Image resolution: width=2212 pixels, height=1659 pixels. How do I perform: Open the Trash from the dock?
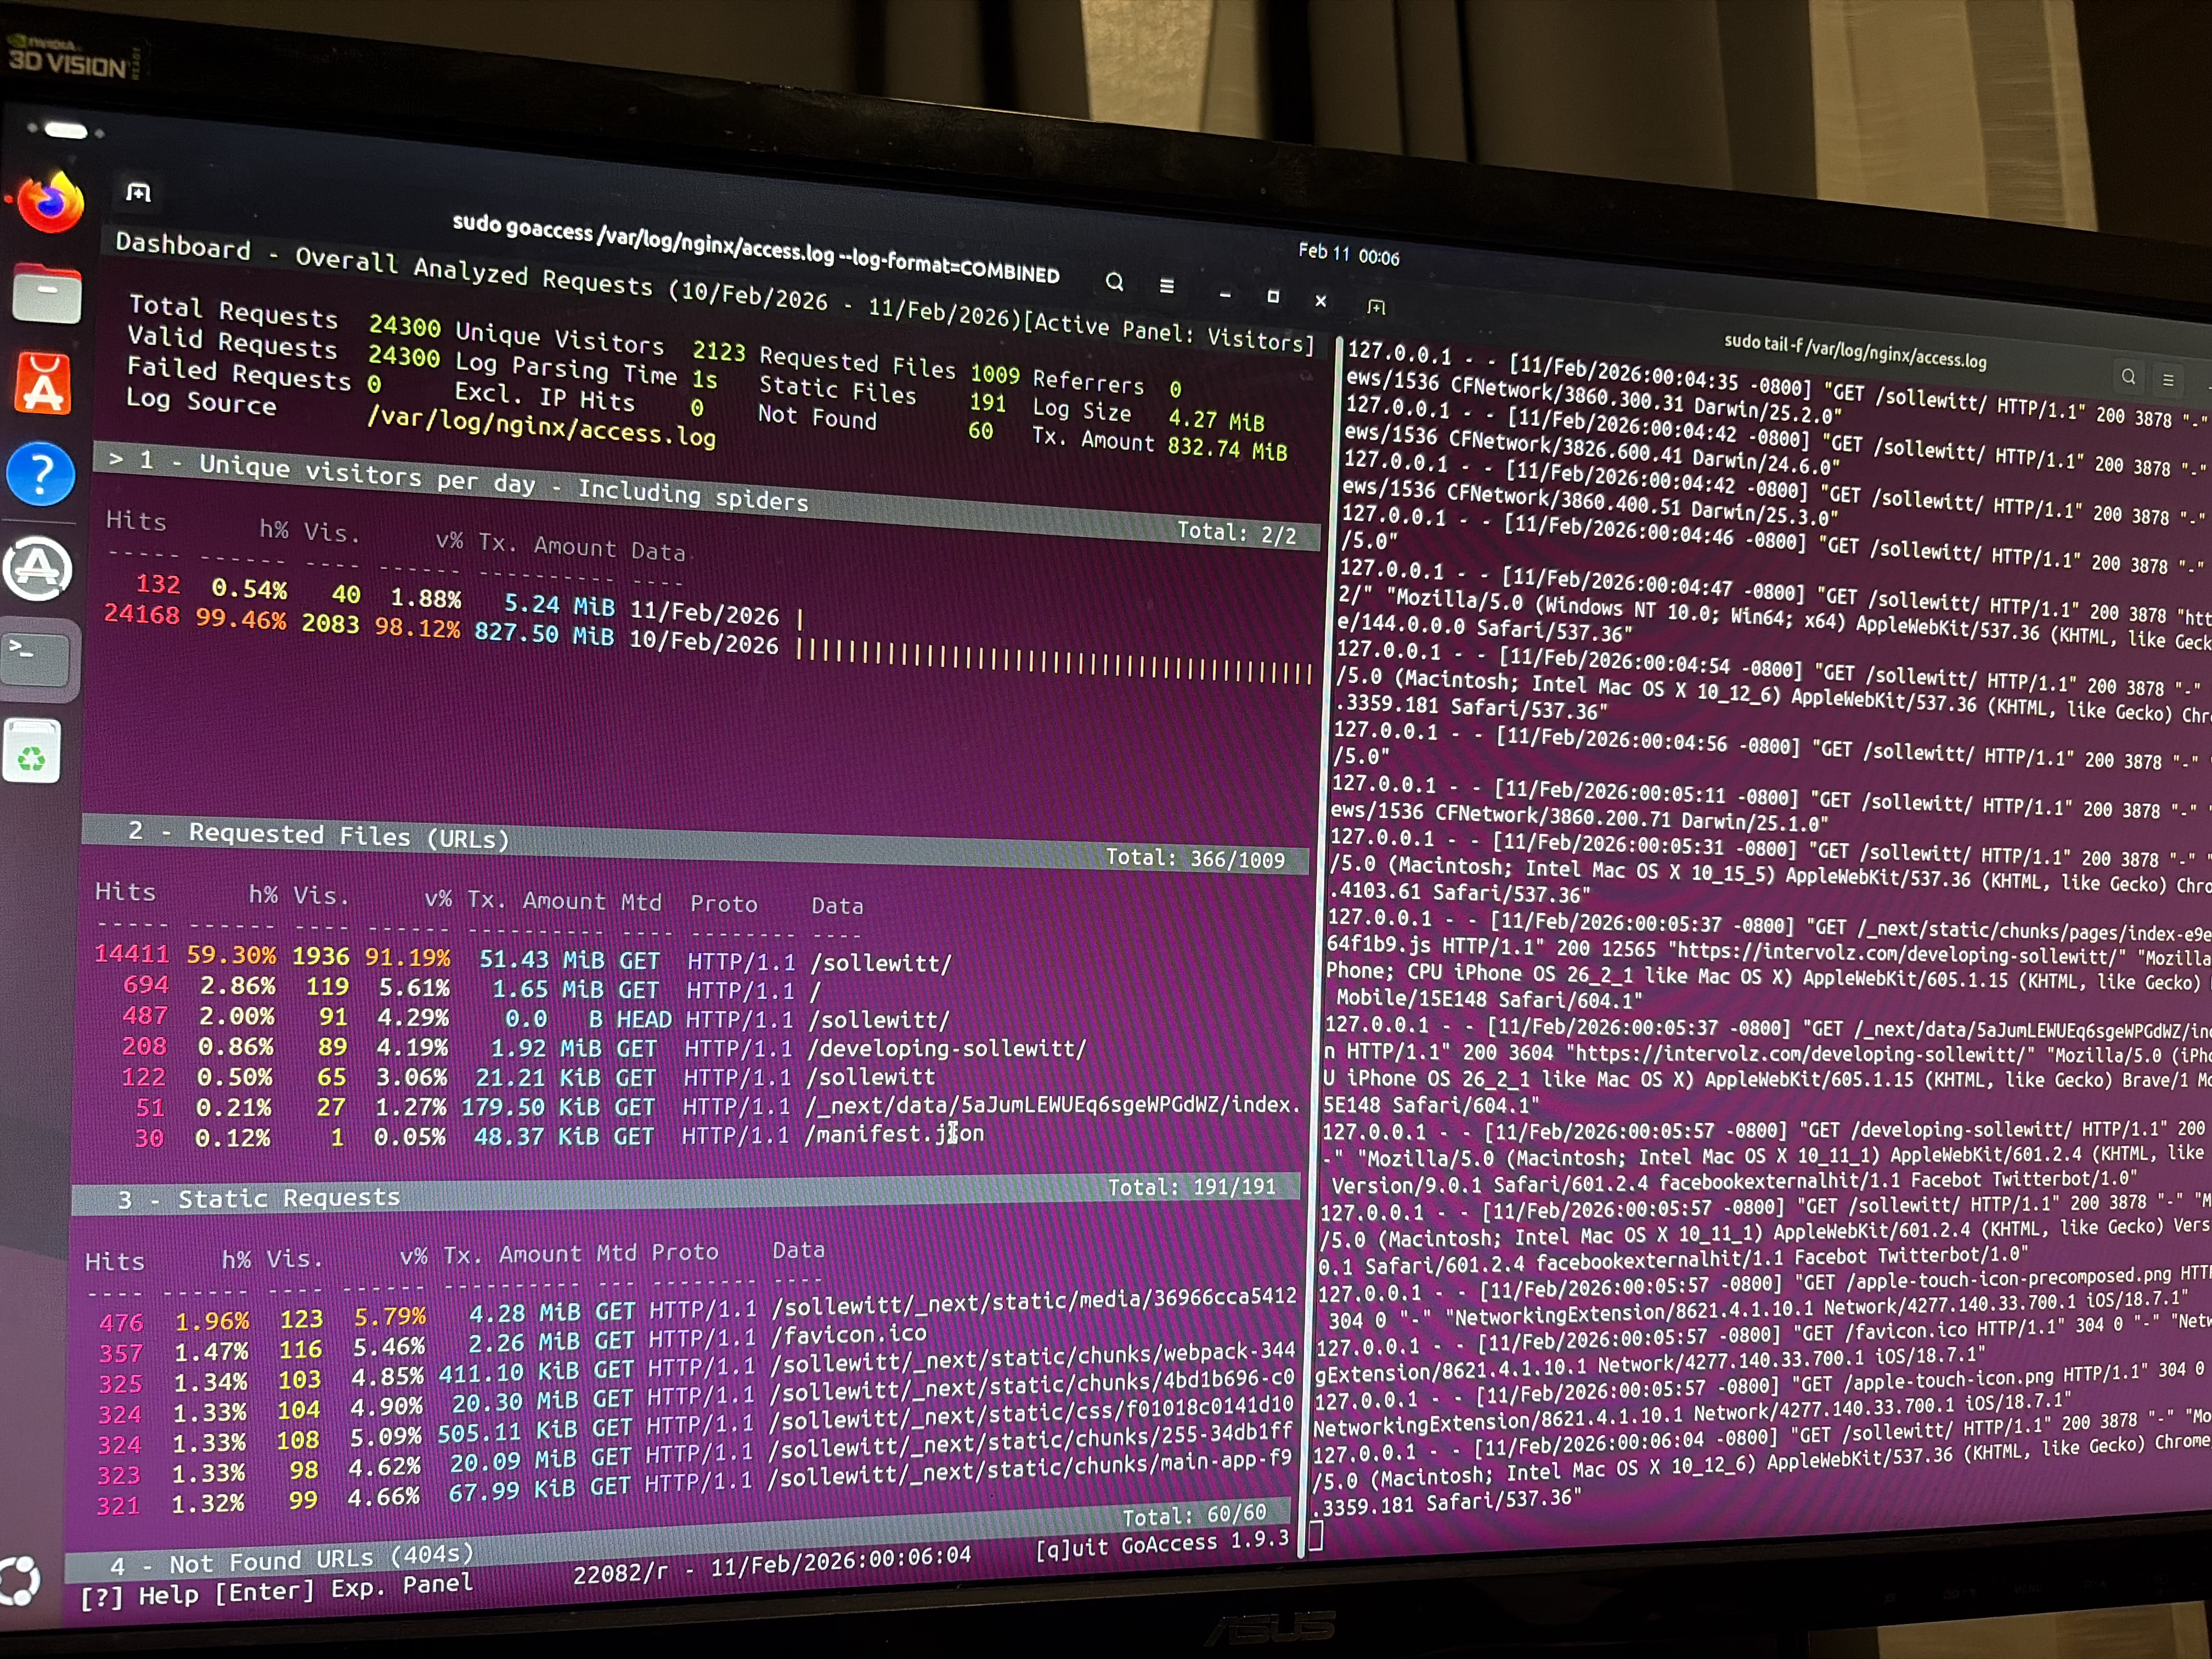[x=32, y=750]
